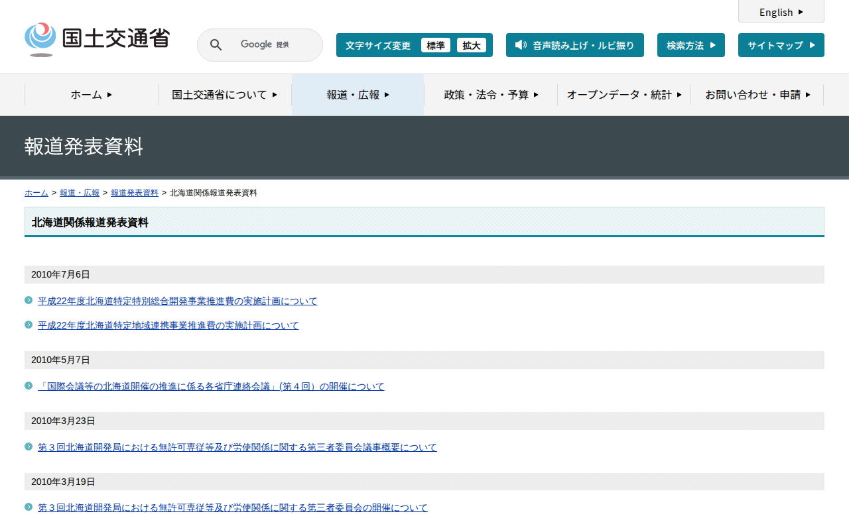Click the magnifying glass search icon
The height and width of the screenshot is (530, 849).
216,45
